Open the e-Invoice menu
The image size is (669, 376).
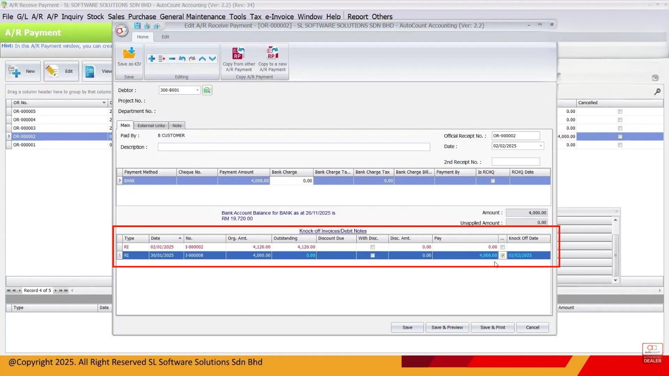tap(279, 17)
